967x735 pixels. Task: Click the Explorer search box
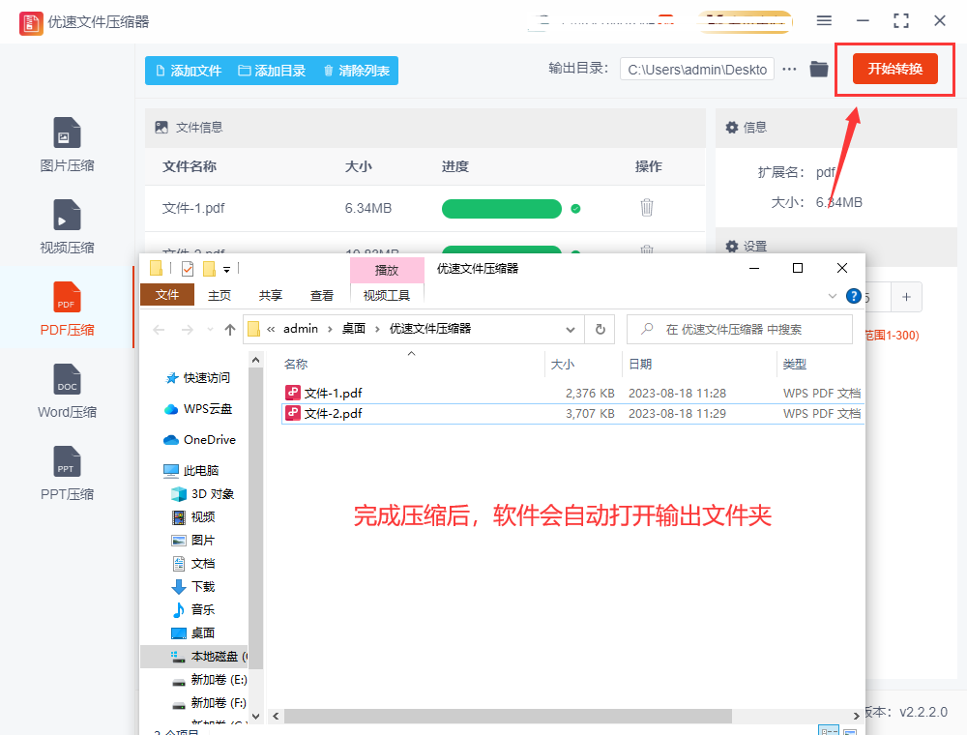(x=740, y=329)
